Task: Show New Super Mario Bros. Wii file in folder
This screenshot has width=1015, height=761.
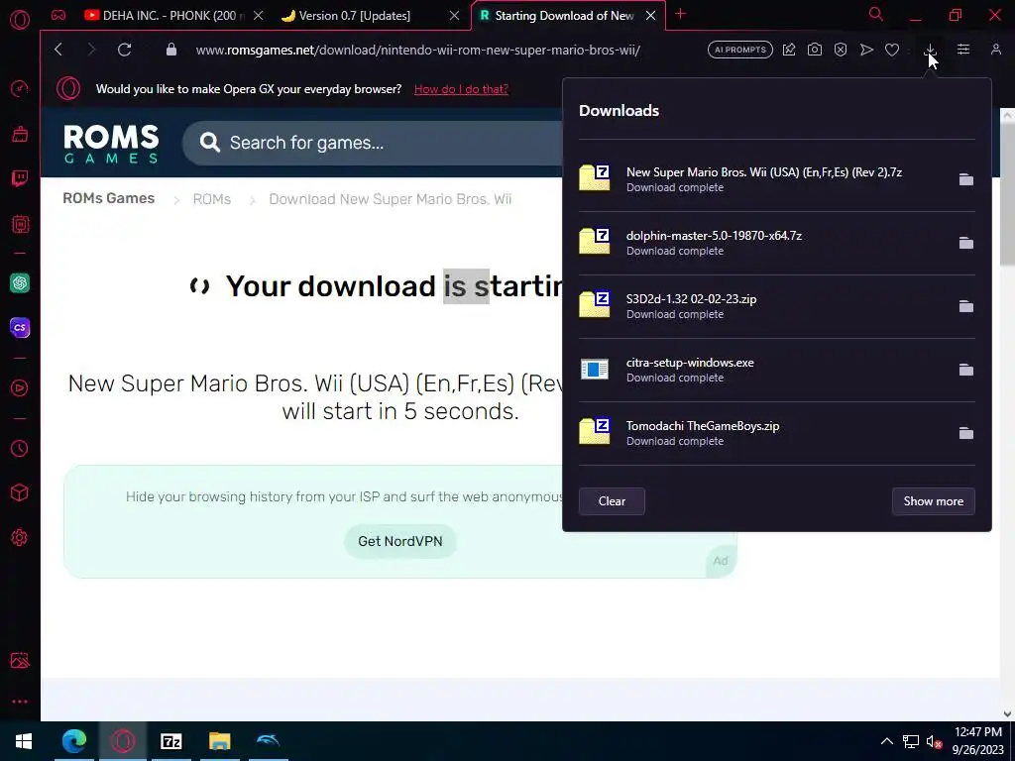Action: pyautogui.click(x=965, y=179)
